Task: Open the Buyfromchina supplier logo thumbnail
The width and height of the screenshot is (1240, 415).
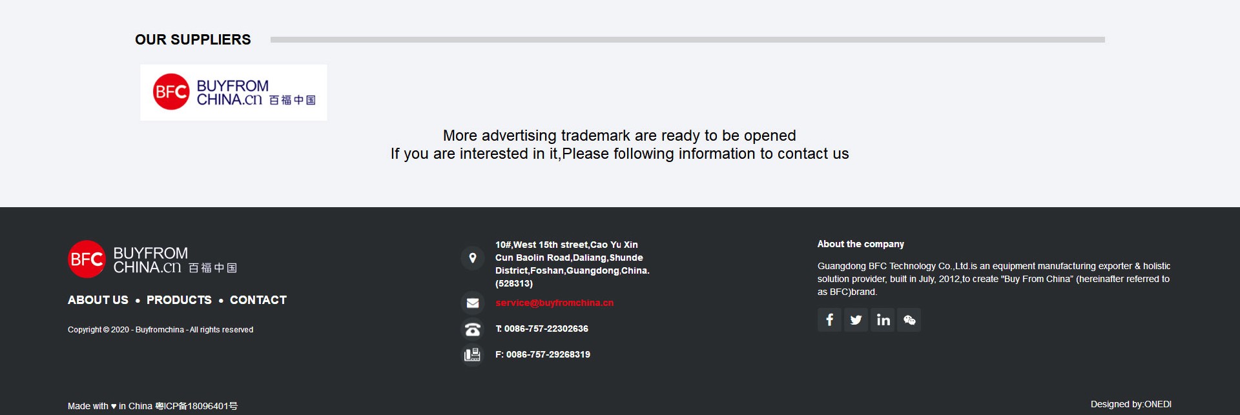Action: (x=234, y=92)
